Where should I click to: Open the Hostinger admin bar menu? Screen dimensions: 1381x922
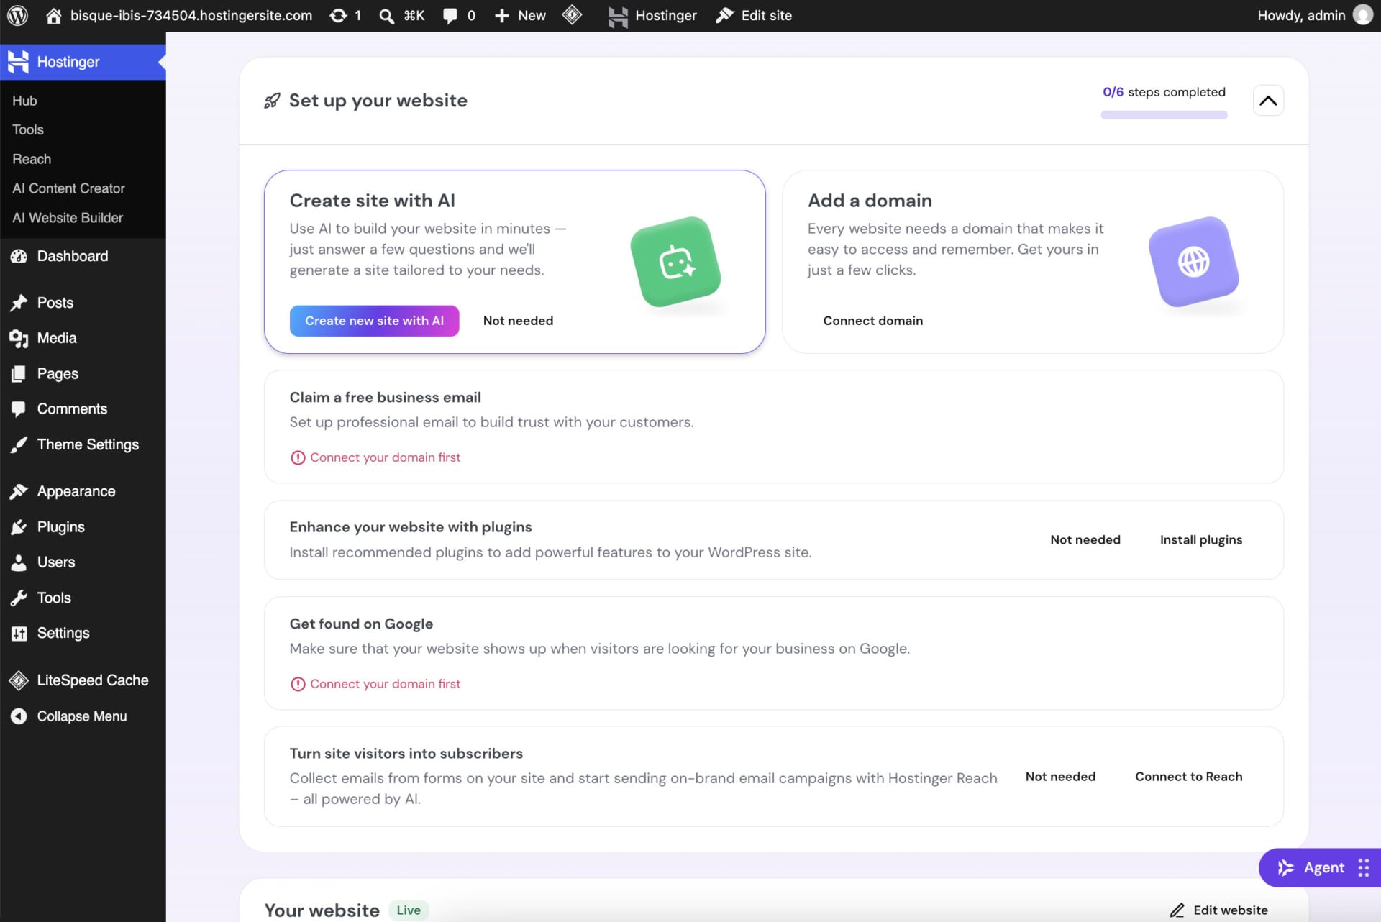point(652,15)
